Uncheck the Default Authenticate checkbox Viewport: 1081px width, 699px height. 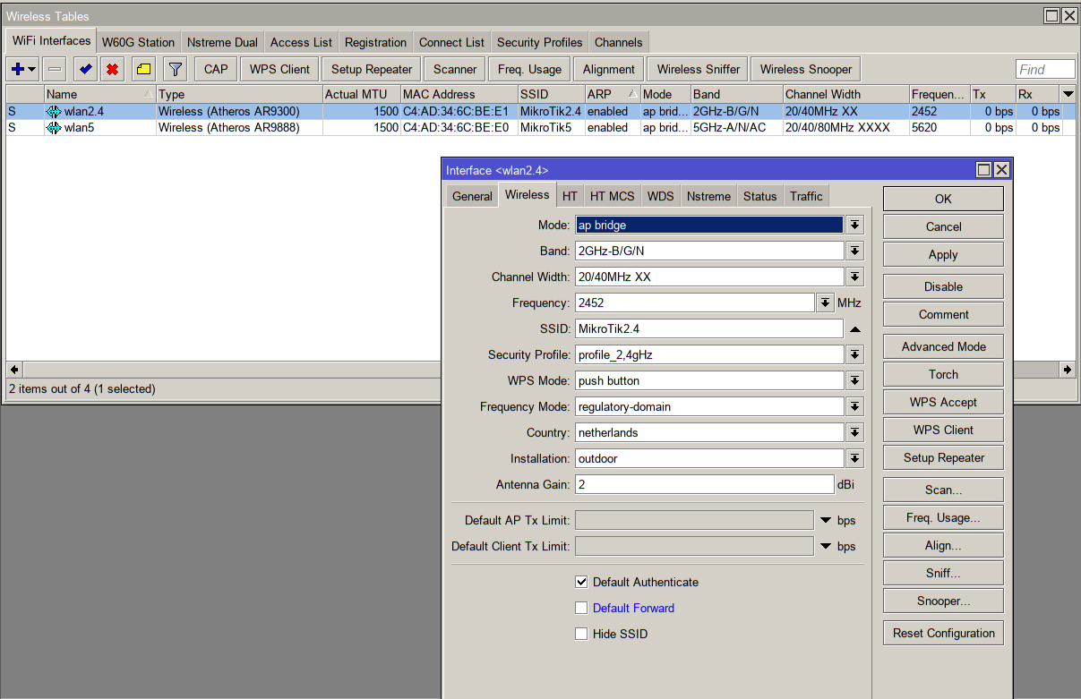[582, 582]
